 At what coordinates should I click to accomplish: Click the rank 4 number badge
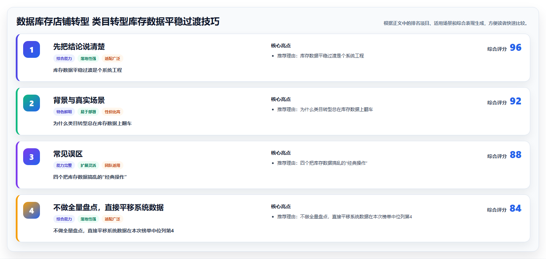pyautogui.click(x=32, y=210)
